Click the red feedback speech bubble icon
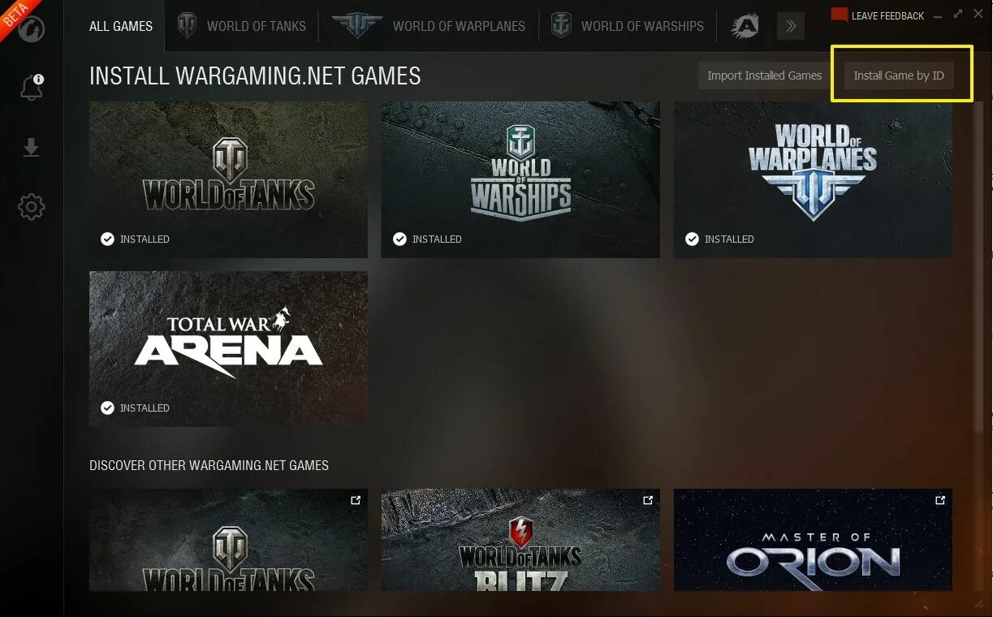Image resolution: width=993 pixels, height=617 pixels. [840, 15]
